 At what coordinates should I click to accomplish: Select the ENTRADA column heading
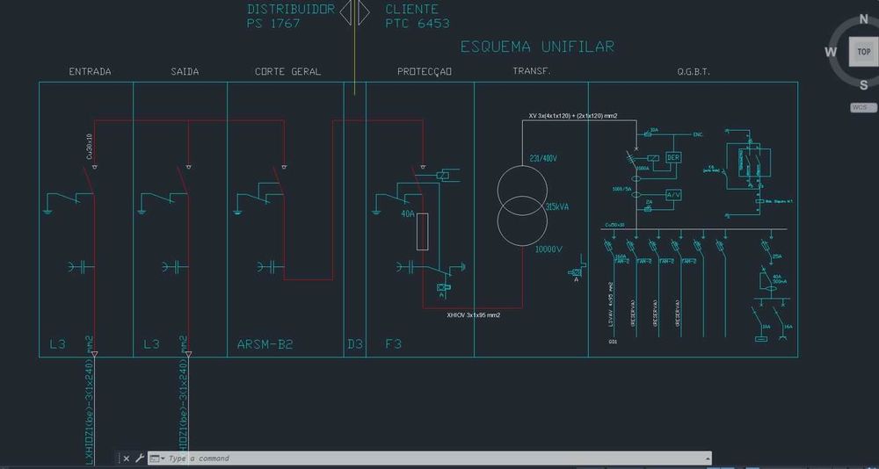click(90, 72)
